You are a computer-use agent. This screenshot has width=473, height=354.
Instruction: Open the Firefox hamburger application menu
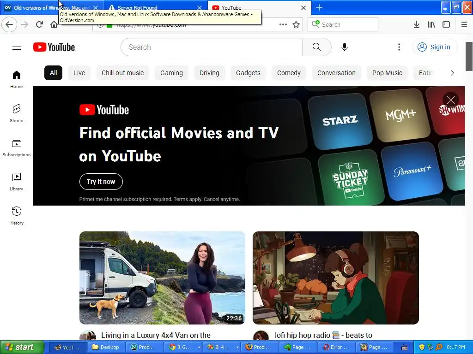pyautogui.click(x=464, y=24)
